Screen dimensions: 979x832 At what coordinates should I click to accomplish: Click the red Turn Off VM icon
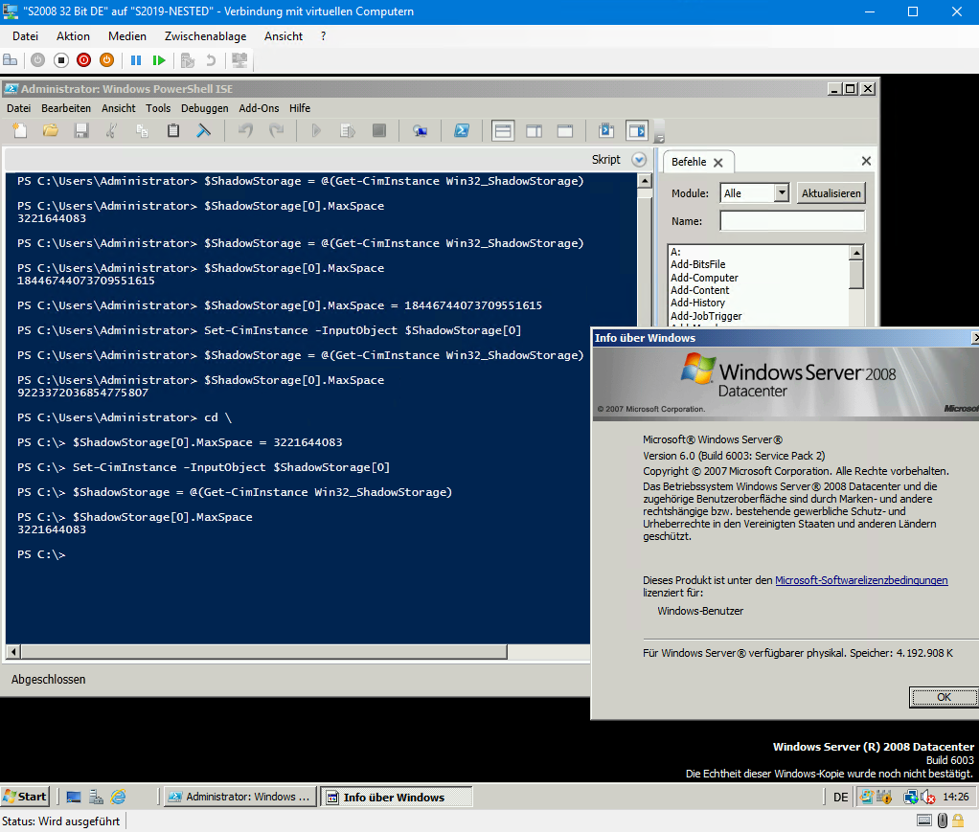[x=83, y=59]
